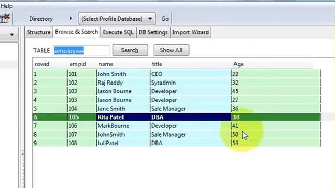Screen dimensions: 335x188
Task: Switch to the Import Wizard tab
Action: [x=191, y=32]
